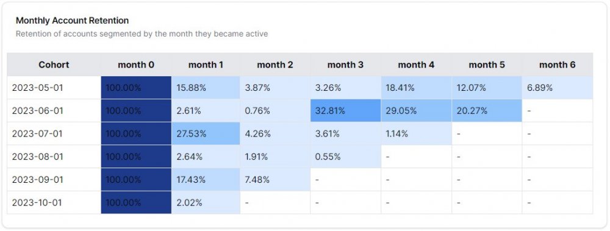Click the Monthly Account Retention title
Screen dimensions: 610x231
coord(73,21)
